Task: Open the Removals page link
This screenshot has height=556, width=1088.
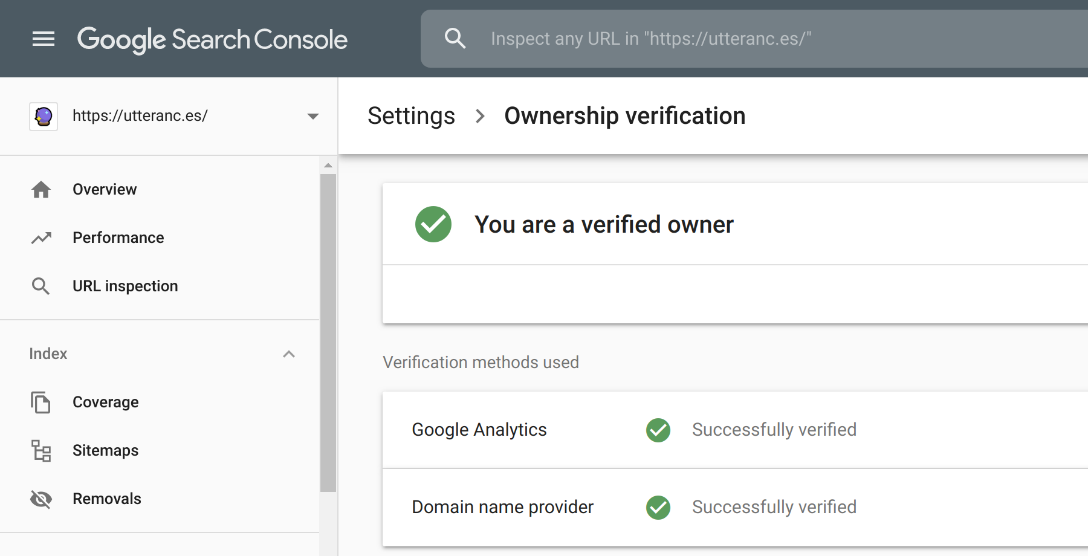Action: click(x=107, y=499)
